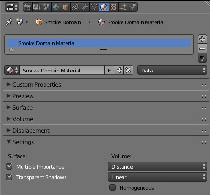Open the Object Constraints tab
This screenshot has width=210, height=195.
(x=75, y=7)
